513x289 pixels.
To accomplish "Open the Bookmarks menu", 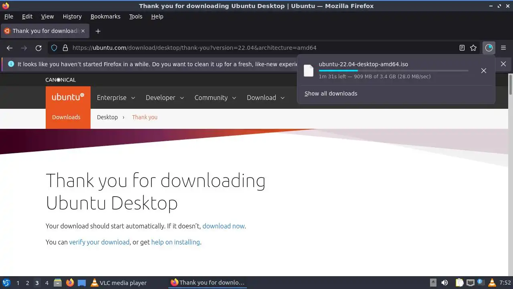I will [105, 16].
